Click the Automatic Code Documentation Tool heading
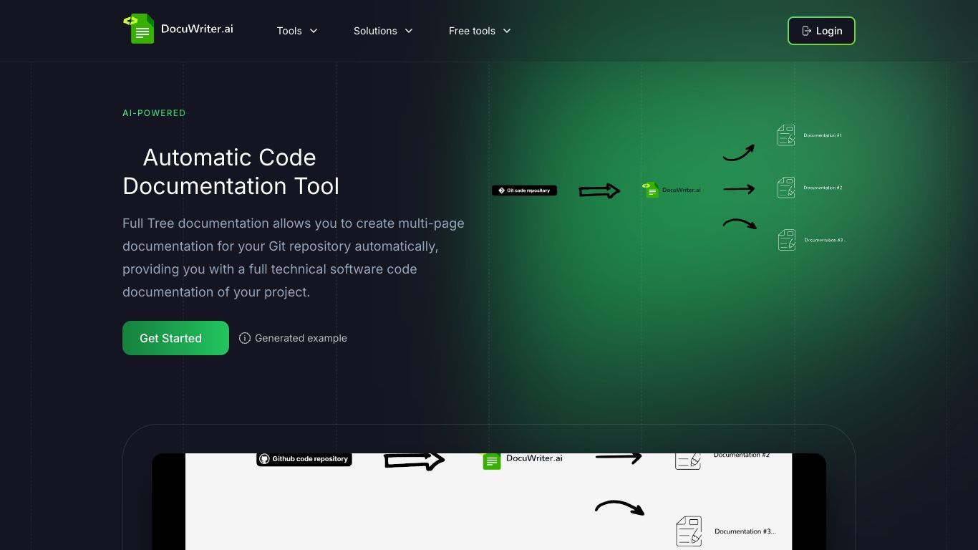This screenshot has width=978, height=550. coord(231,172)
